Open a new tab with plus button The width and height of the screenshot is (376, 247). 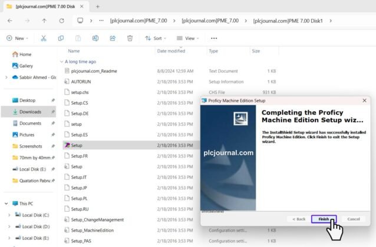[98, 6]
